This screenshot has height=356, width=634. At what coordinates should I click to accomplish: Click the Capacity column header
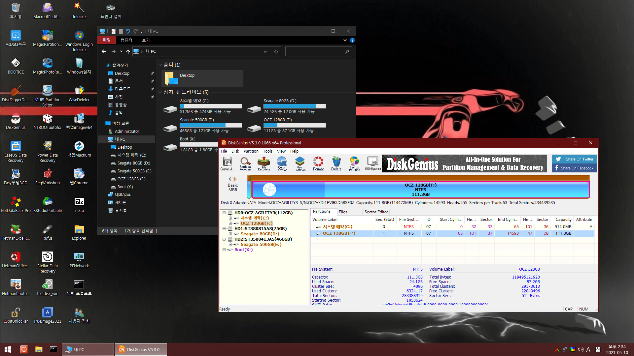(x=563, y=220)
